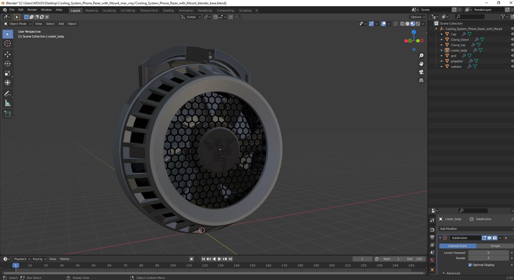Screen dimensions: 514x280
Task: Switch to wireframe viewport shading
Action: (x=402, y=24)
